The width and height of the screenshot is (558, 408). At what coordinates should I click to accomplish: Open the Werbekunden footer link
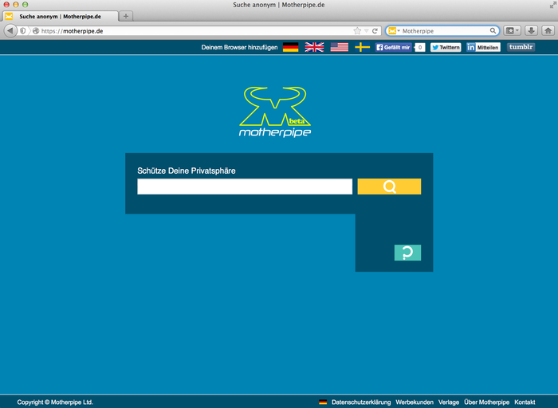click(x=415, y=402)
